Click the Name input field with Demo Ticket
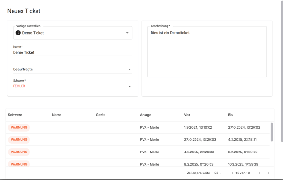283x180 pixels. pos(73,53)
